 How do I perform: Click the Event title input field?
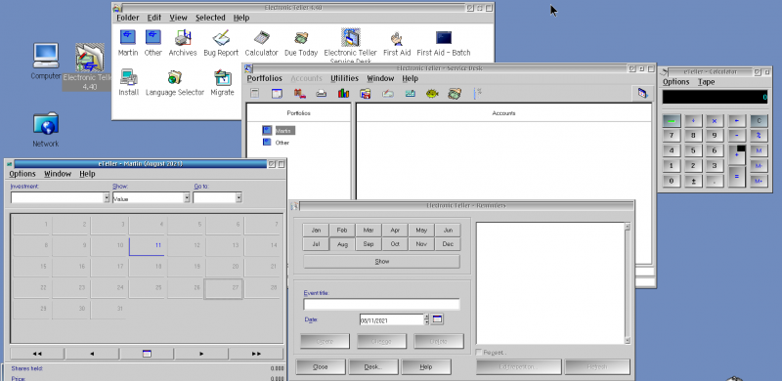click(x=381, y=304)
